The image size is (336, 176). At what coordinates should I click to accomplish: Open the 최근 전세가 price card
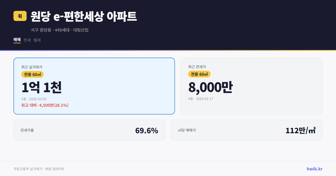[x=251, y=86]
